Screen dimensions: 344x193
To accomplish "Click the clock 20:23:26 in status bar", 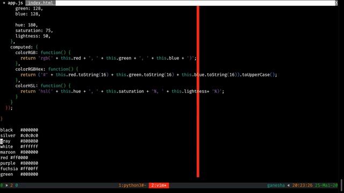I will [302, 185].
